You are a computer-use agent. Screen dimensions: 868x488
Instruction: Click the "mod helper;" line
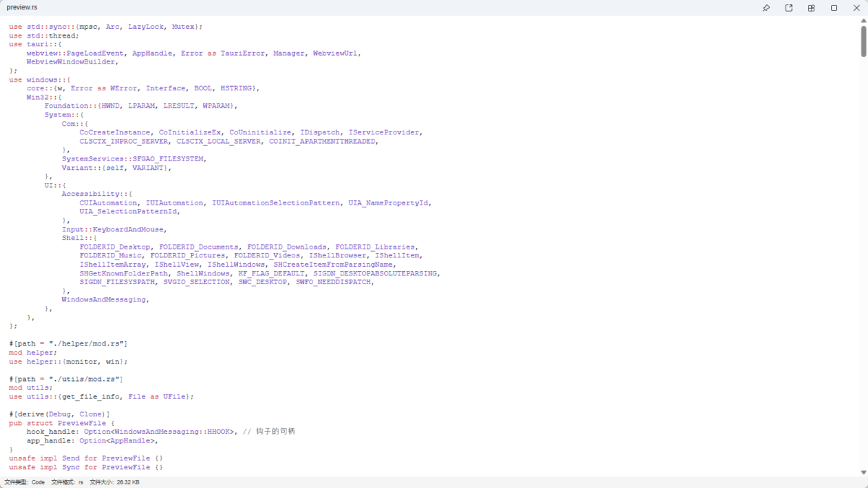[x=33, y=352]
